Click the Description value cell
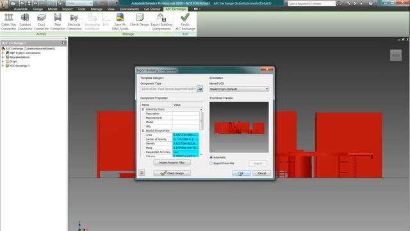 (x=186, y=114)
